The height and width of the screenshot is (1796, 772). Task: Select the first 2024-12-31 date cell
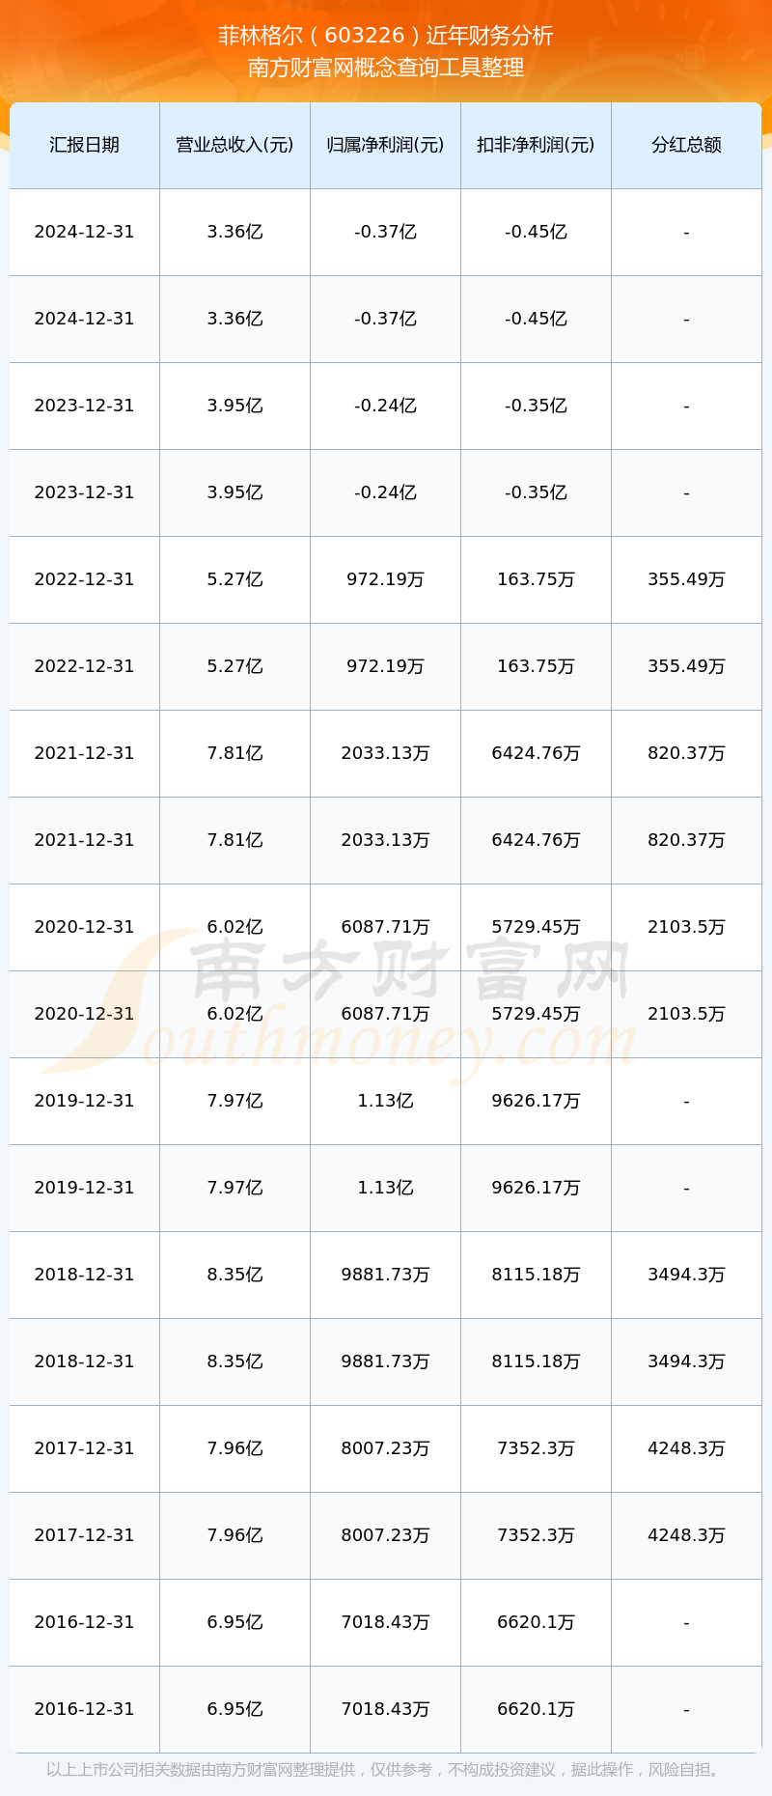[84, 232]
